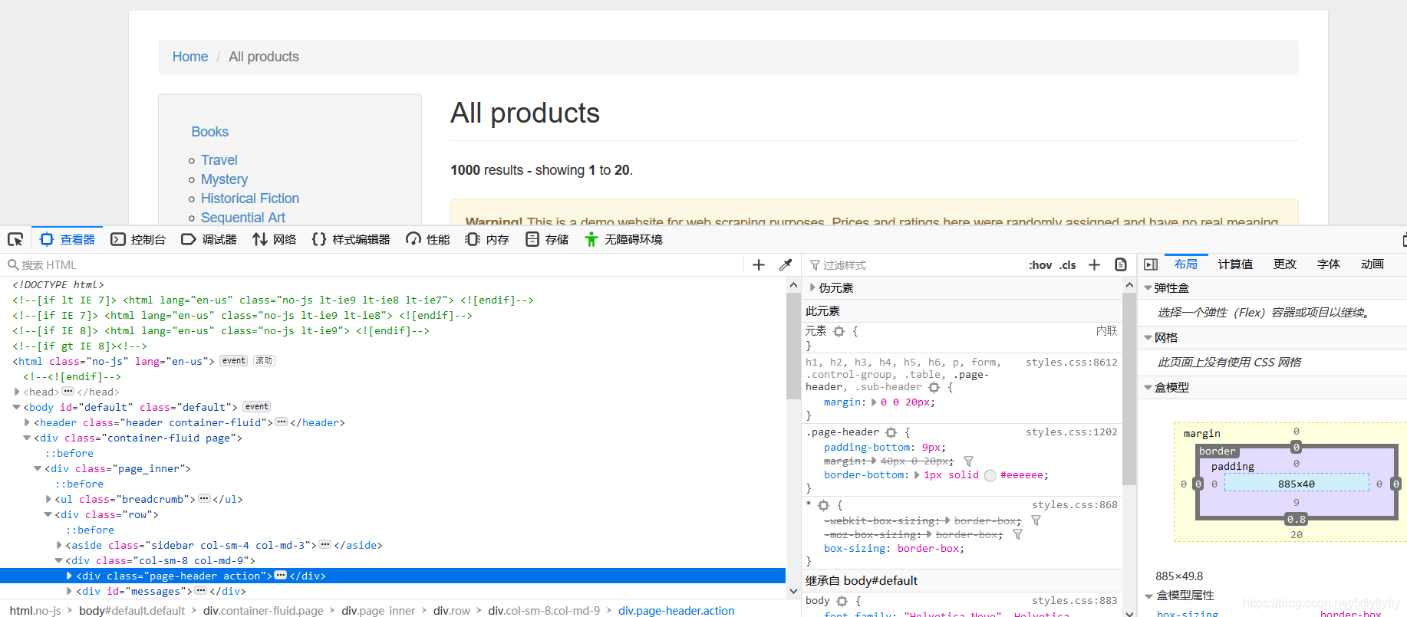
Task: Expand the 伪元素 pseudo-elements section
Action: [x=812, y=287]
